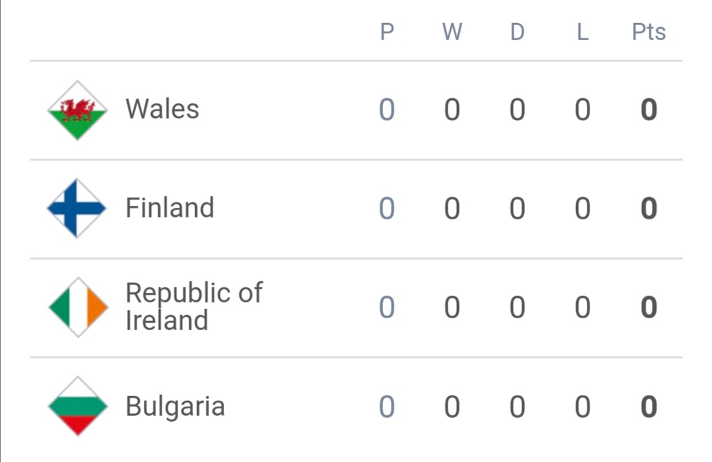712x462 pixels.
Task: Select the W column header
Action: tap(452, 32)
